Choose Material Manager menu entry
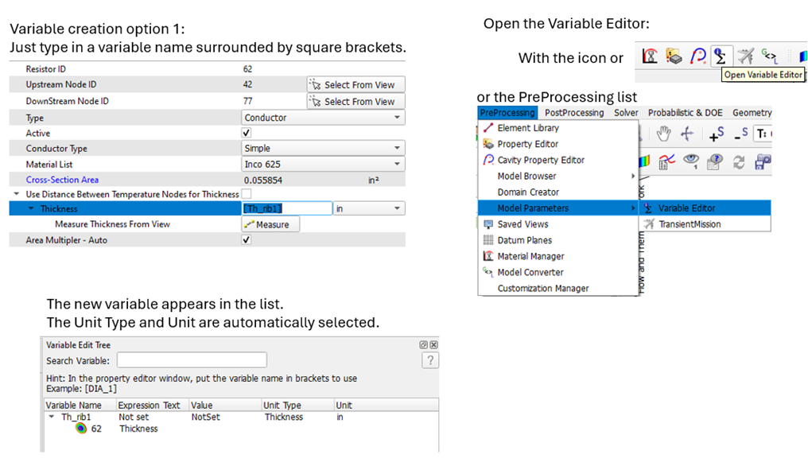808x466 pixels. (x=558, y=256)
